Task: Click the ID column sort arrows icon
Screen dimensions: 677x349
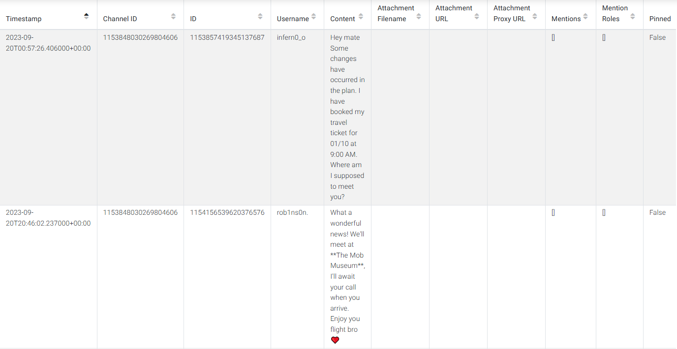Action: [260, 16]
